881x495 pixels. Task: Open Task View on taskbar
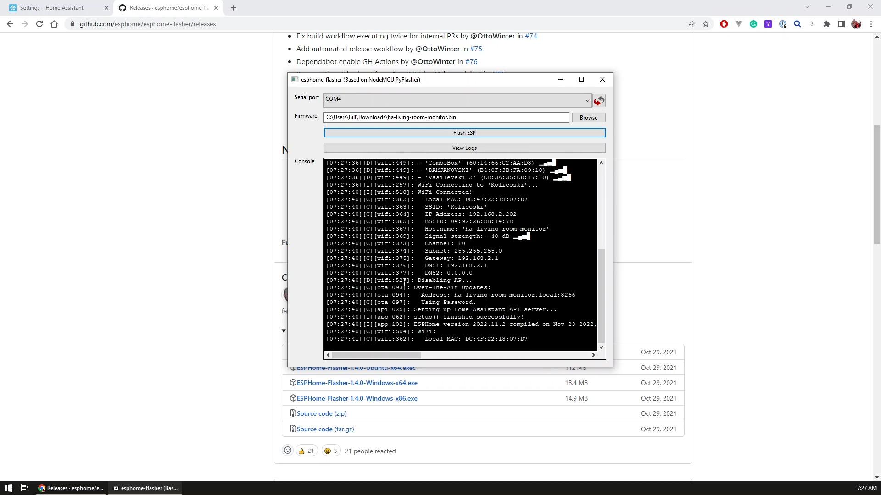[x=25, y=488]
